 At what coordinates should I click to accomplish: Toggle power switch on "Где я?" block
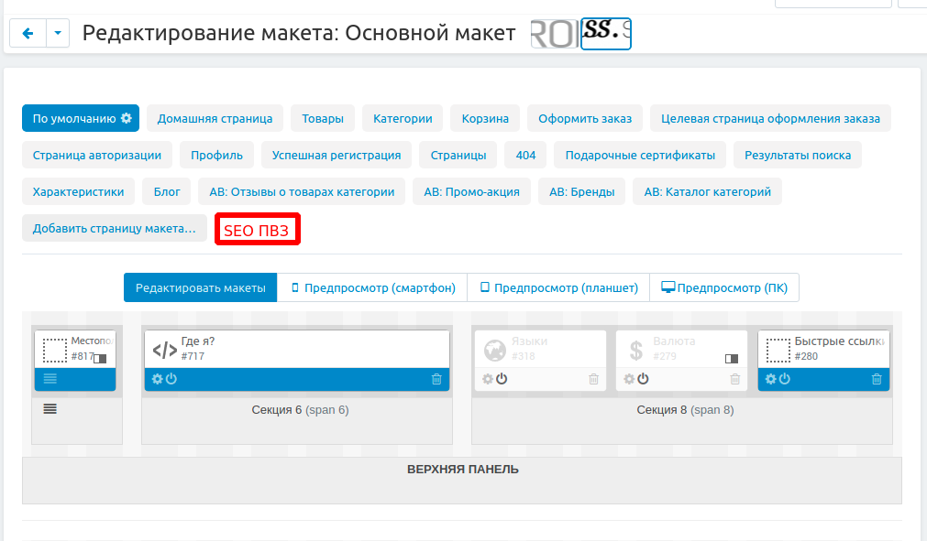(x=171, y=379)
